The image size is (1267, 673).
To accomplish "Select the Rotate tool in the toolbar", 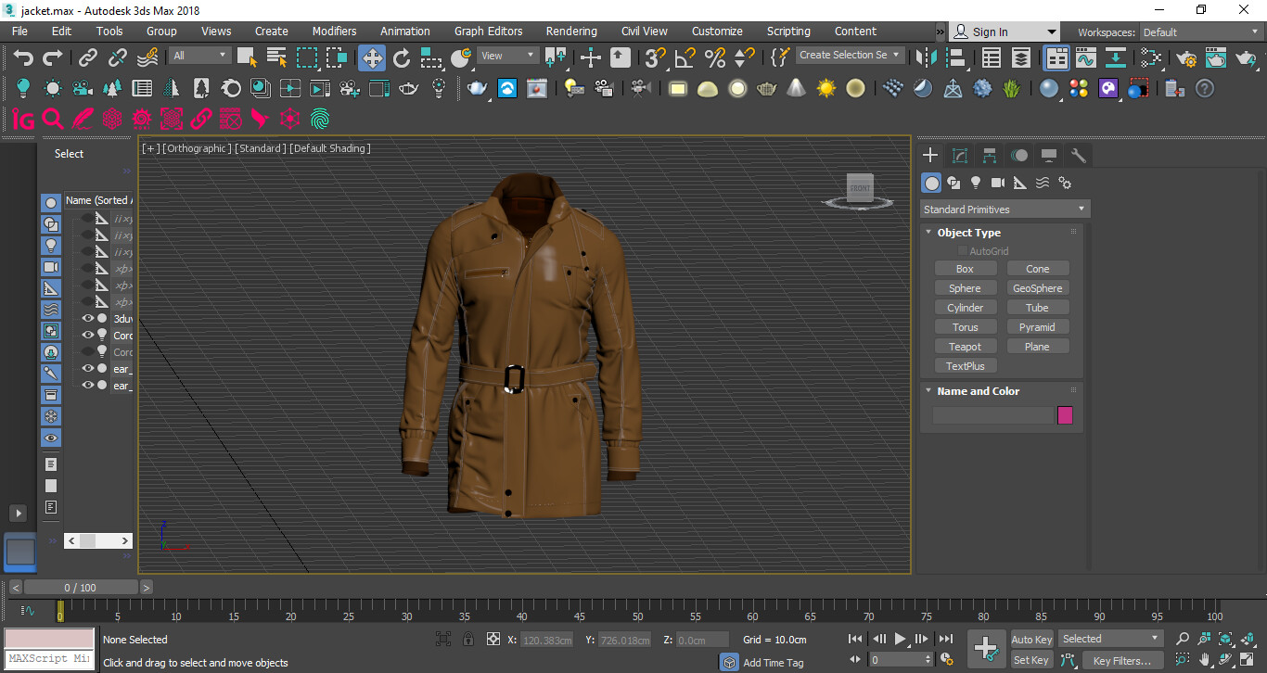I will 403,57.
